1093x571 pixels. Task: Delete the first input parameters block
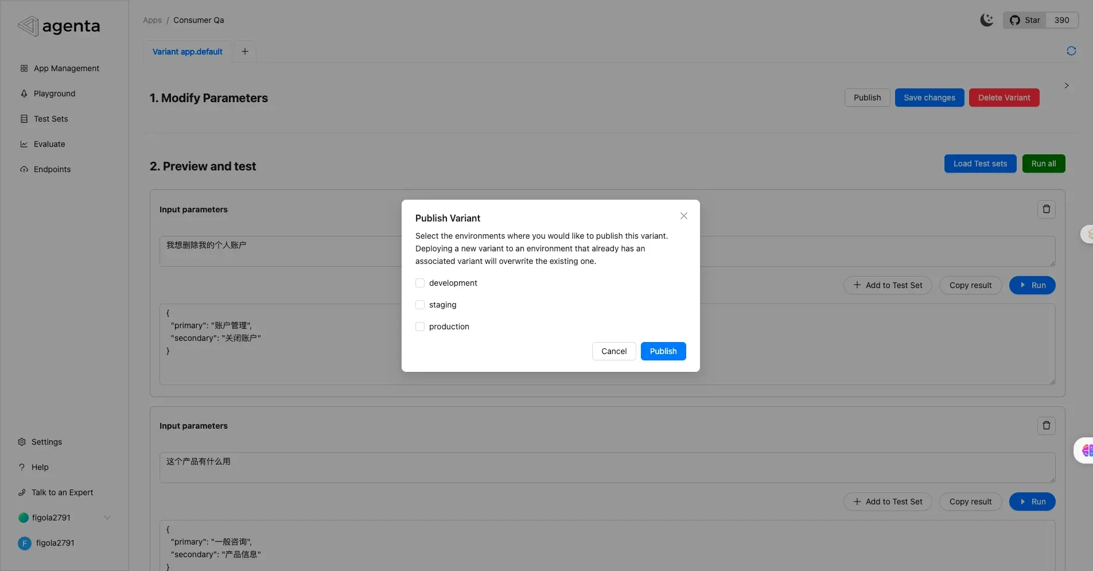click(1046, 209)
